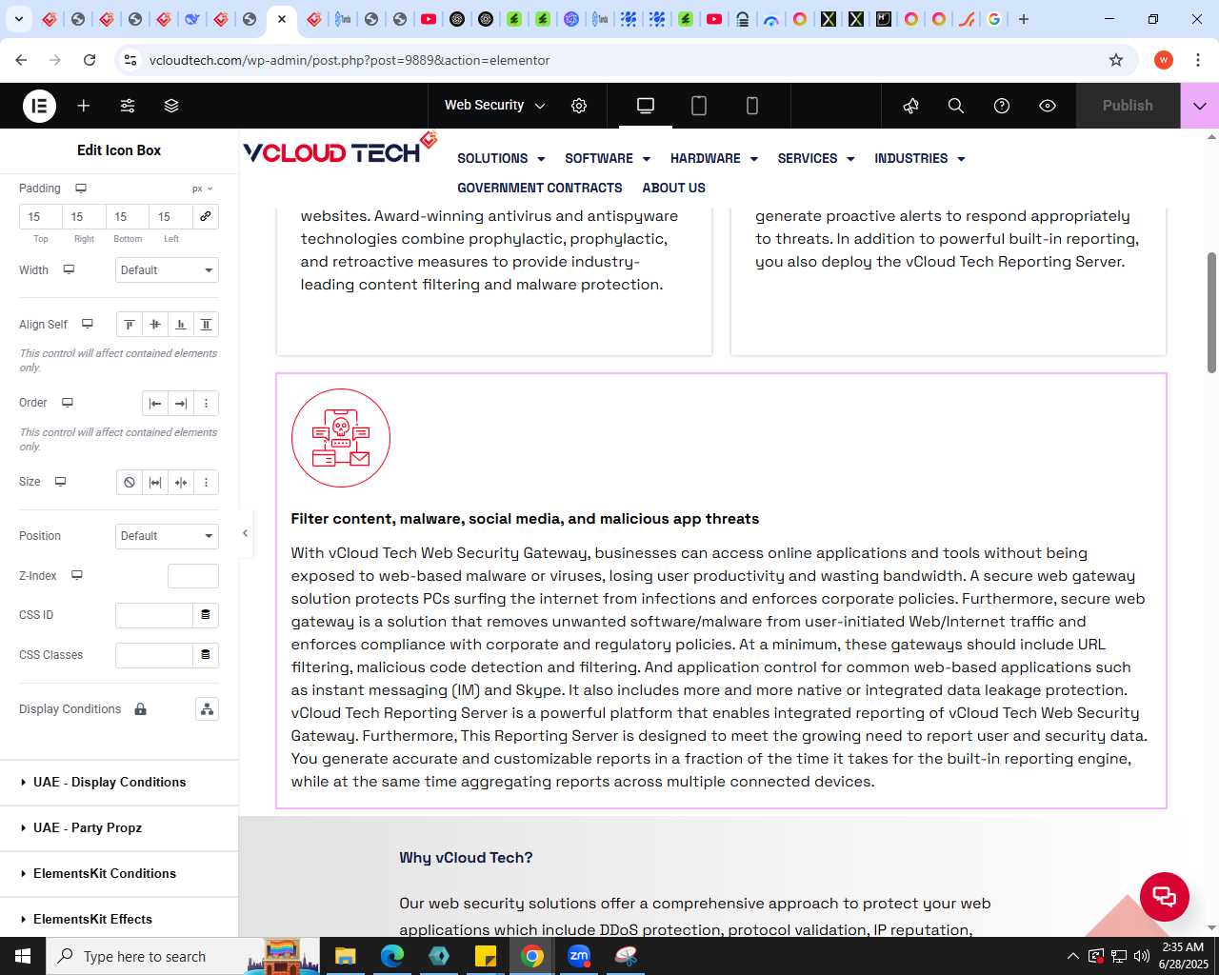Set Order to start
This screenshot has width=1219, height=975.
pyautogui.click(x=155, y=404)
